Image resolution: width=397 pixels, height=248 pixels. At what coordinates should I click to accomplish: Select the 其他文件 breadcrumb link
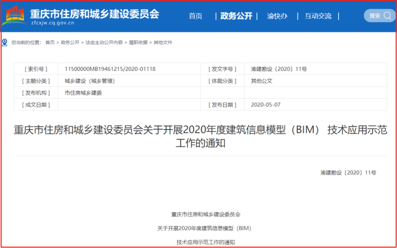[x=163, y=43]
